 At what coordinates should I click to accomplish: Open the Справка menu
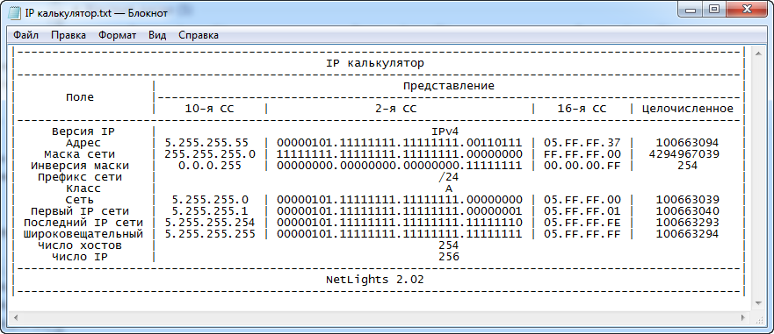tap(199, 35)
